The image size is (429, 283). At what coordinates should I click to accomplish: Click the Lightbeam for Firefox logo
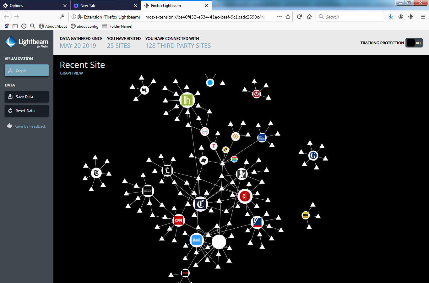27,42
